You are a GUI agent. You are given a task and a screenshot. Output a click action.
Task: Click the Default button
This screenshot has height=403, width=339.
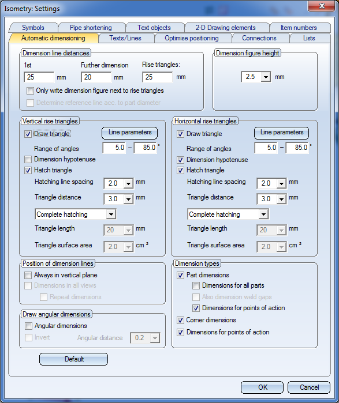pos(73,359)
